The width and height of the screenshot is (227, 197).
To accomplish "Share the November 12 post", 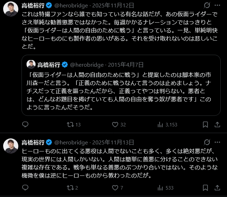I will pos(218,124).
